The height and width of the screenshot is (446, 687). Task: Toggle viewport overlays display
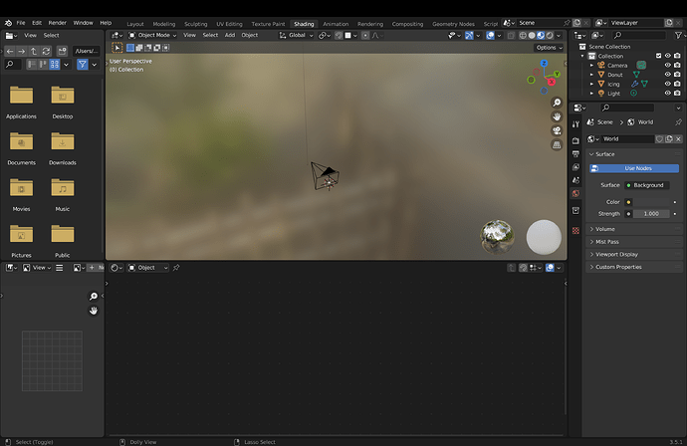[490, 36]
